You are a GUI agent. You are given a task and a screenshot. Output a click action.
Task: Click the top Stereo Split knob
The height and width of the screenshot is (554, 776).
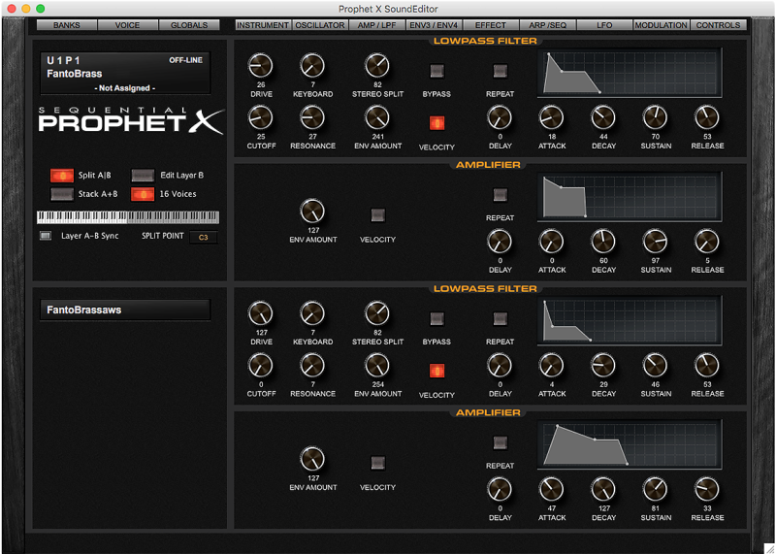click(x=376, y=66)
